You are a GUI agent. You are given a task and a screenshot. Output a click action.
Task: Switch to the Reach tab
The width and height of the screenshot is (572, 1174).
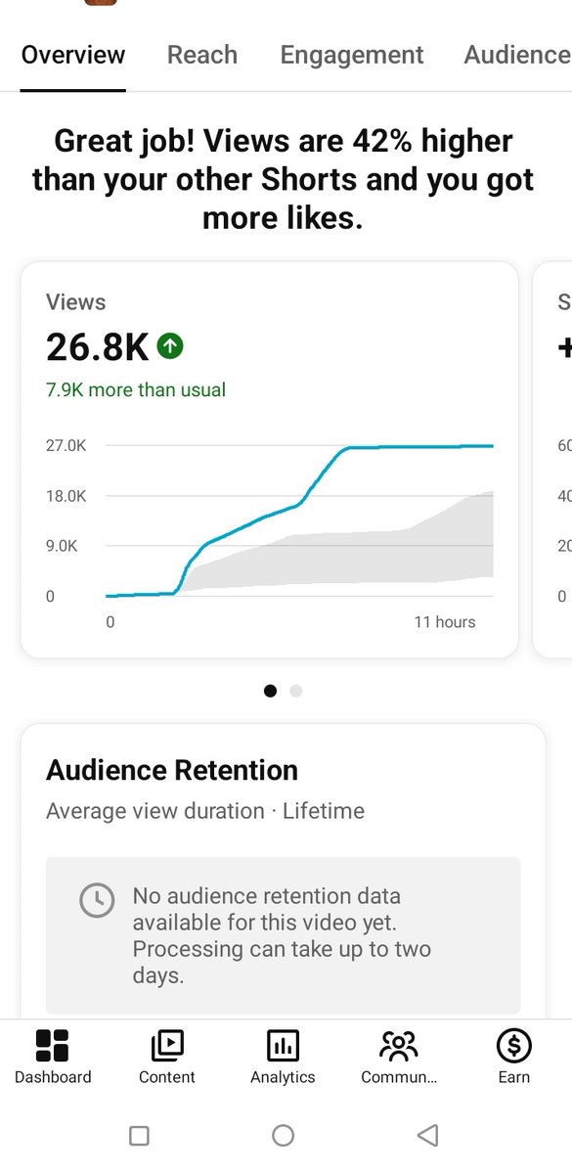202,55
